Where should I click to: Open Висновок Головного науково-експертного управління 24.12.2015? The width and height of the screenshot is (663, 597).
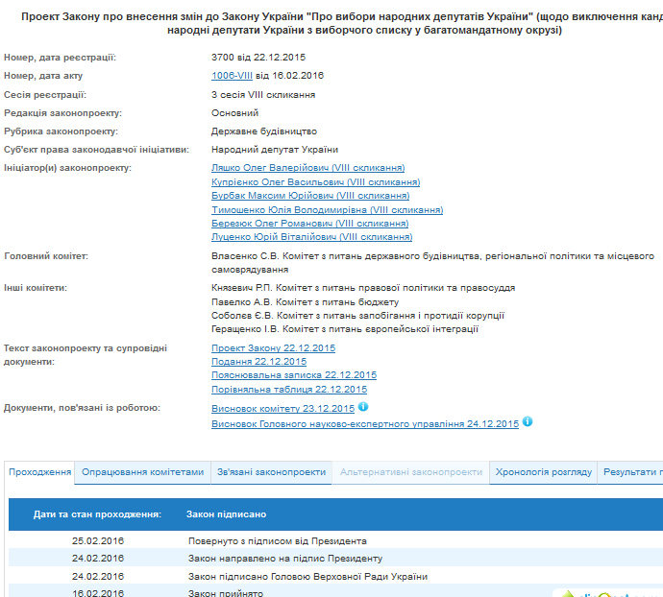pyautogui.click(x=364, y=423)
